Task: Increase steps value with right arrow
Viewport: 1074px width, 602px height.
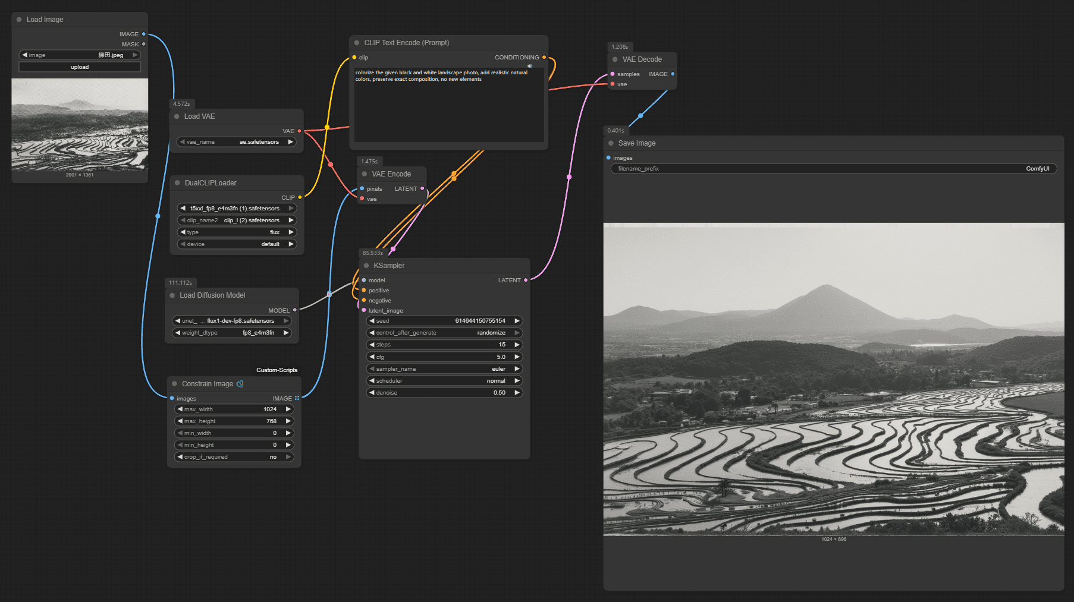Action: pyautogui.click(x=517, y=345)
